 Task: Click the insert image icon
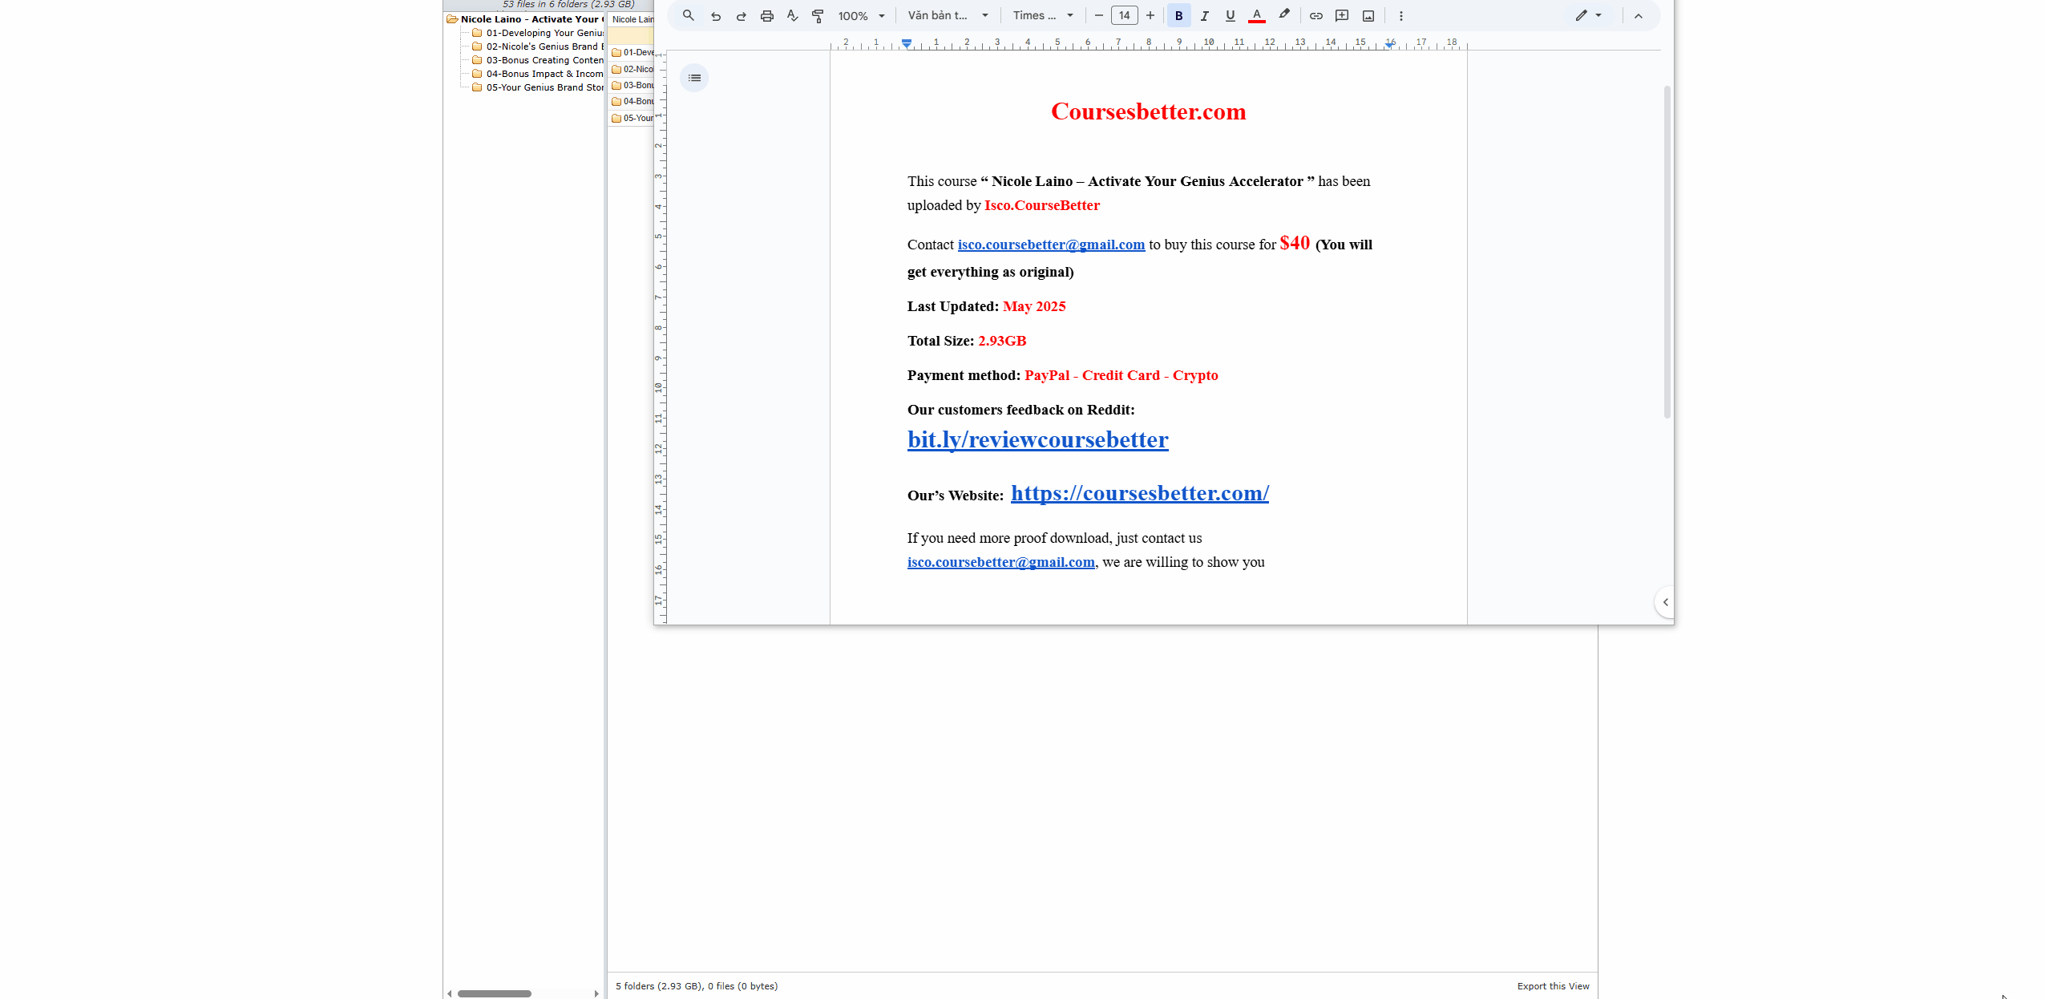[x=1368, y=15]
